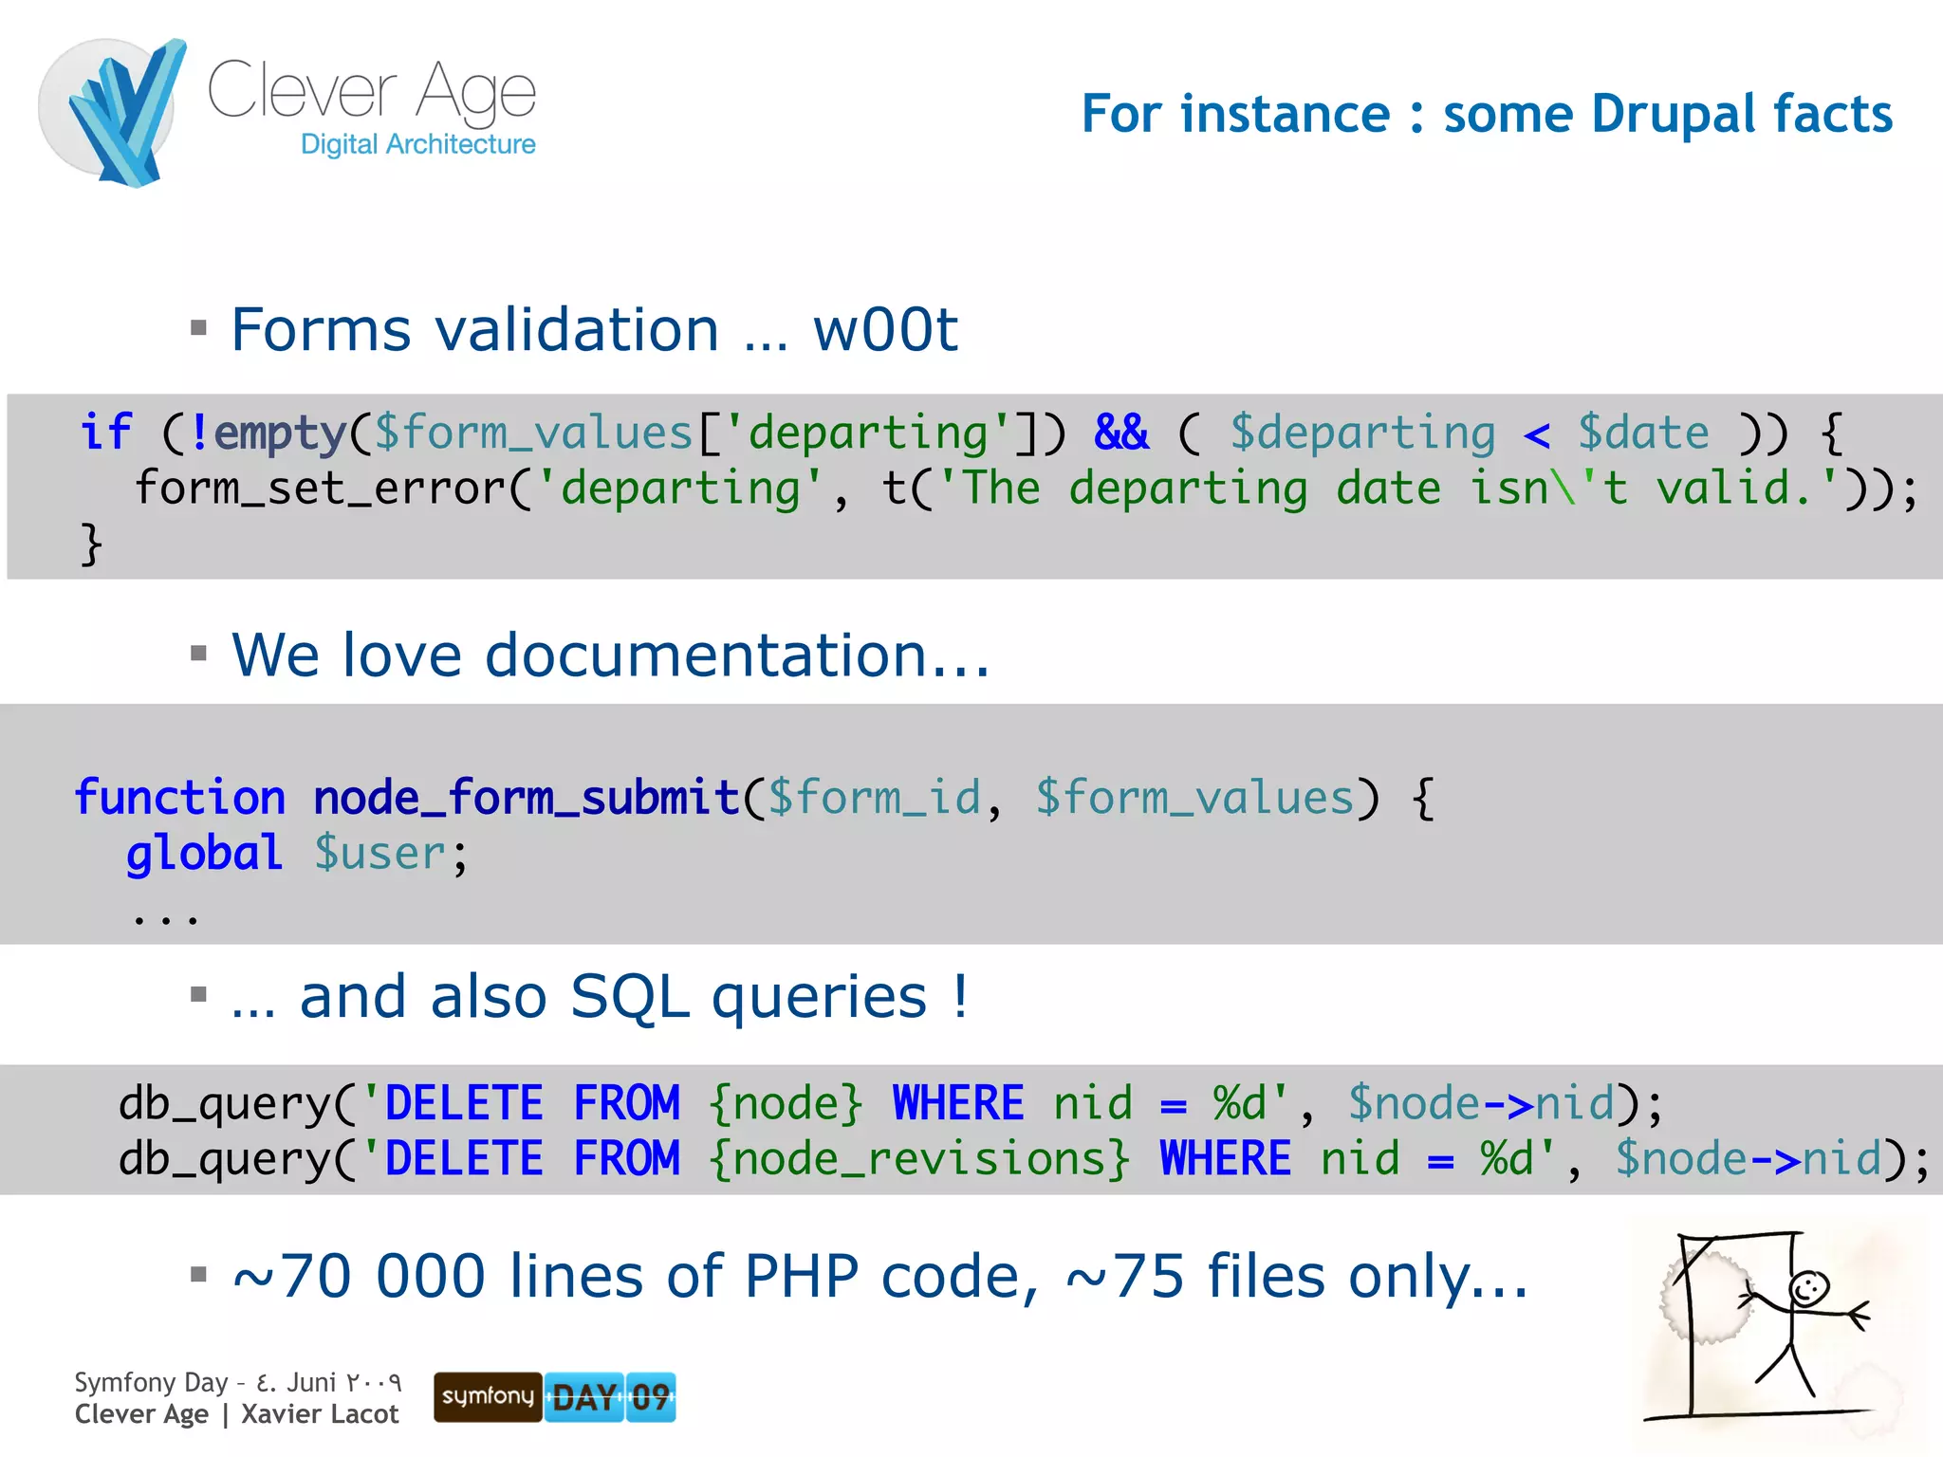This screenshot has height=1457, width=1943.
Task: Click the Forms validation w00t heading
Action: coord(594,329)
